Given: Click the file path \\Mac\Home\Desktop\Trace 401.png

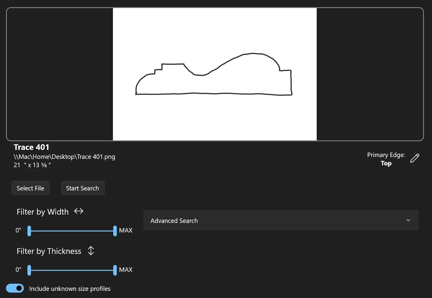Looking at the screenshot, I should click(64, 157).
